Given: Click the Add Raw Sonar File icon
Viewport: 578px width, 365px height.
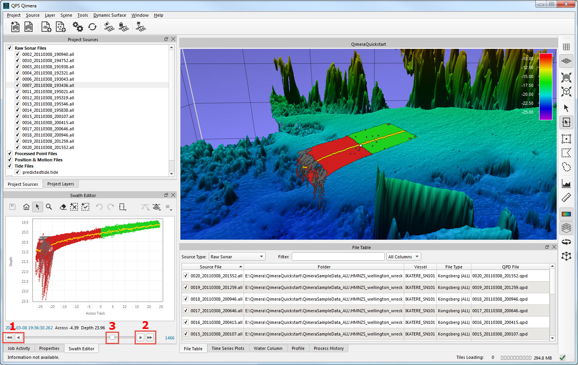Looking at the screenshot, I should (x=46, y=27).
